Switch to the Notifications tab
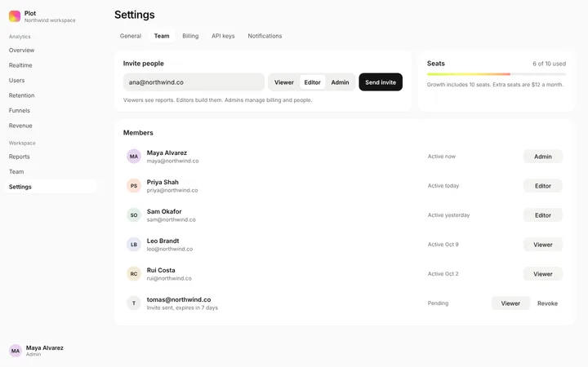 (265, 36)
